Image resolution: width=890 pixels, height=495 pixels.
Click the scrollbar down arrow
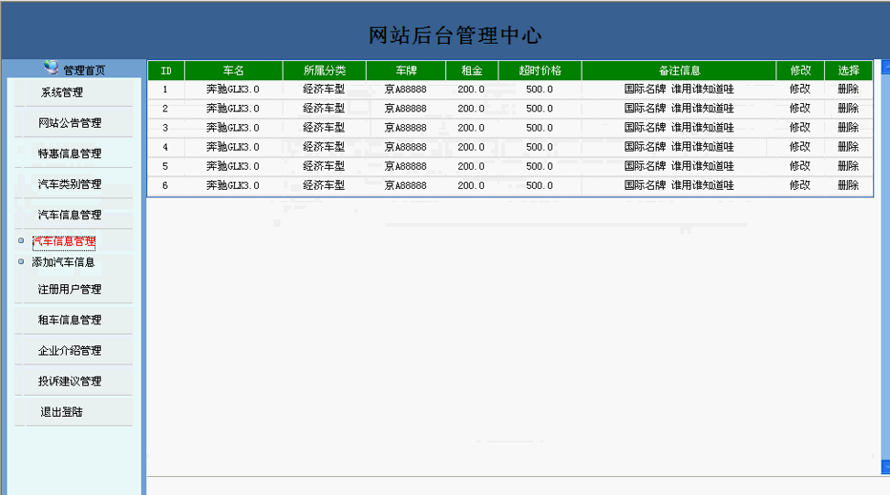pyautogui.click(x=885, y=466)
